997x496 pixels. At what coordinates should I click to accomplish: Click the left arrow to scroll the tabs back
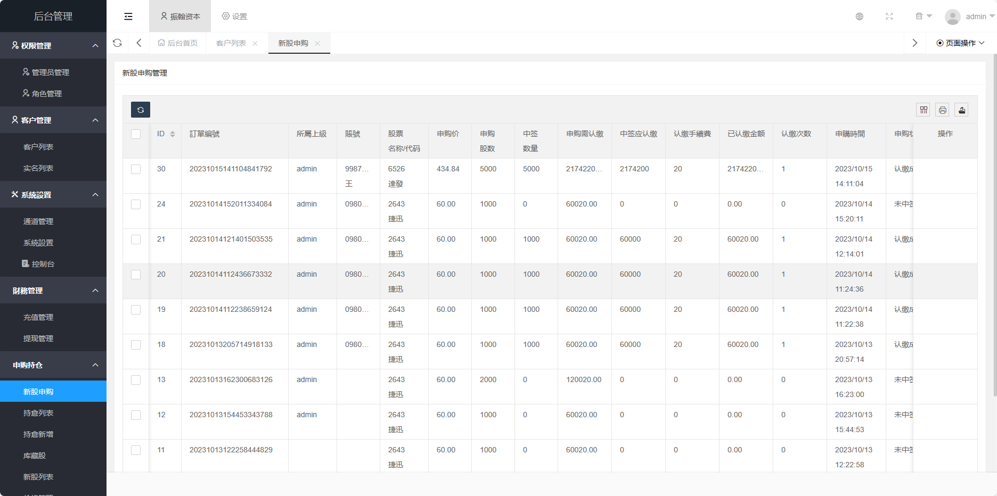139,43
